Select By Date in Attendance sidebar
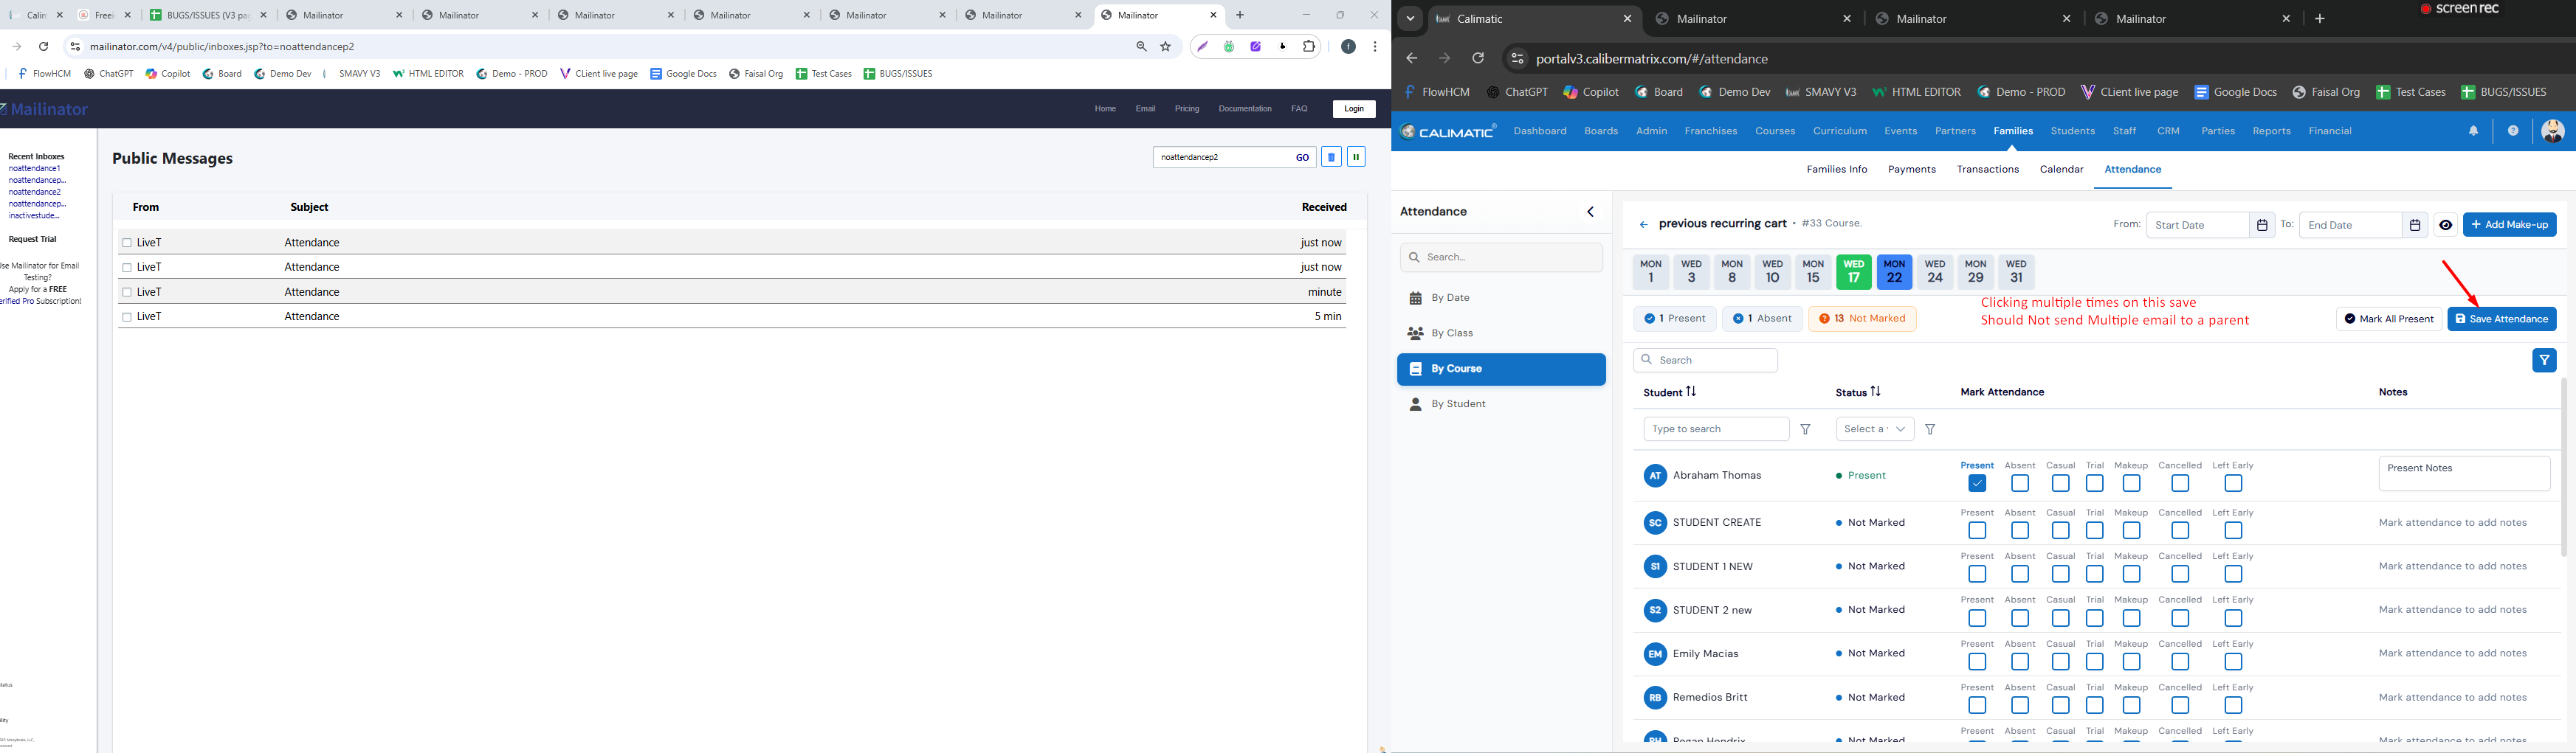Screen dimensions: 2576x753 pos(1501,298)
